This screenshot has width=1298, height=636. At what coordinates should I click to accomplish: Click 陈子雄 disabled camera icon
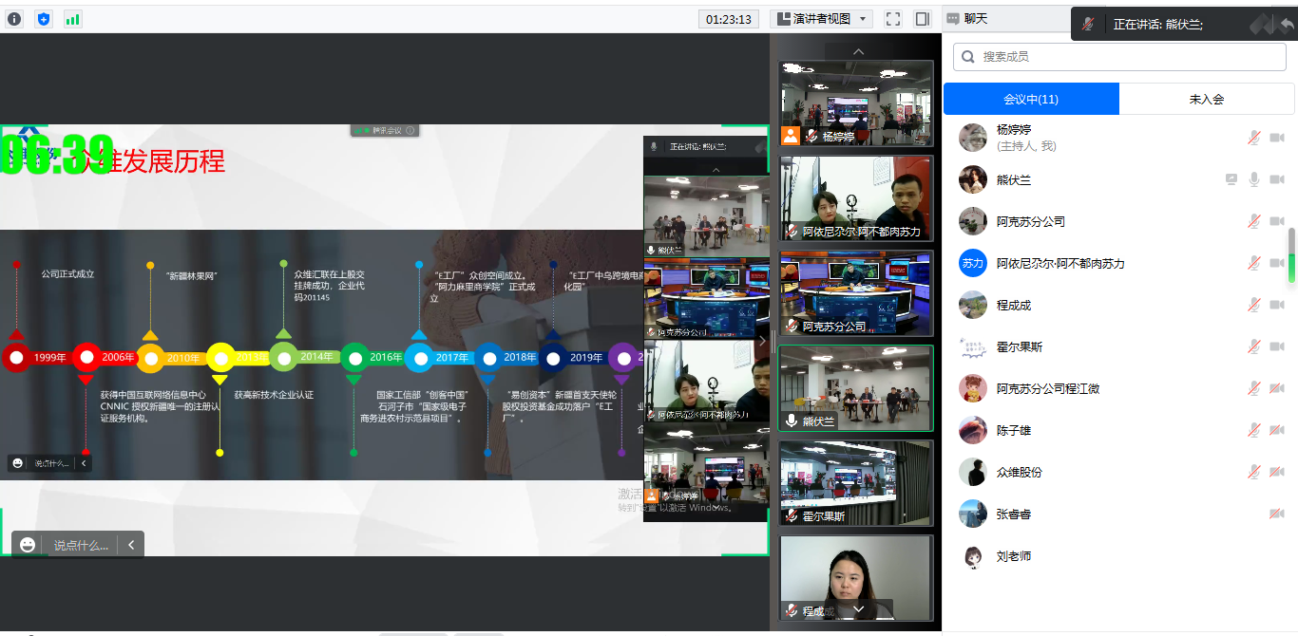click(x=1277, y=430)
